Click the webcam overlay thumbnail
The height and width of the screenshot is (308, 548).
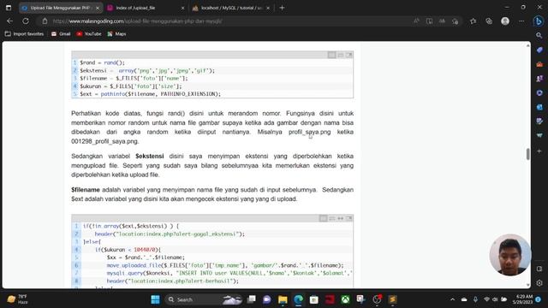pos(510,255)
